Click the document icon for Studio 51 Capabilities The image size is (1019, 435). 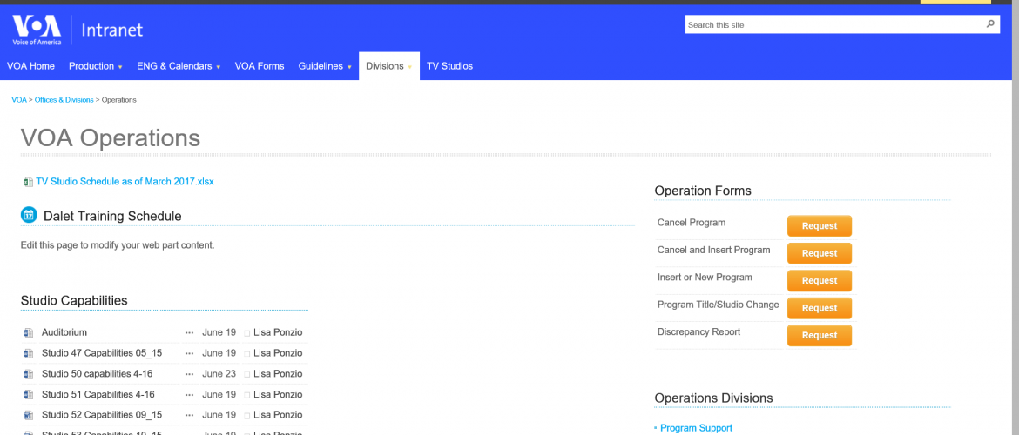click(x=28, y=395)
